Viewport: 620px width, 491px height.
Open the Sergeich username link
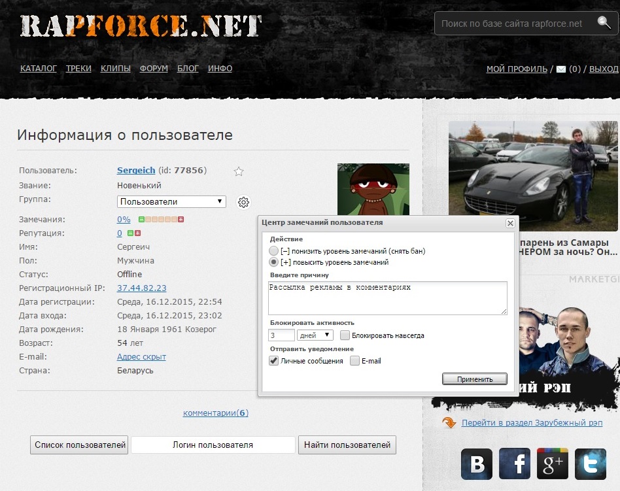click(136, 171)
